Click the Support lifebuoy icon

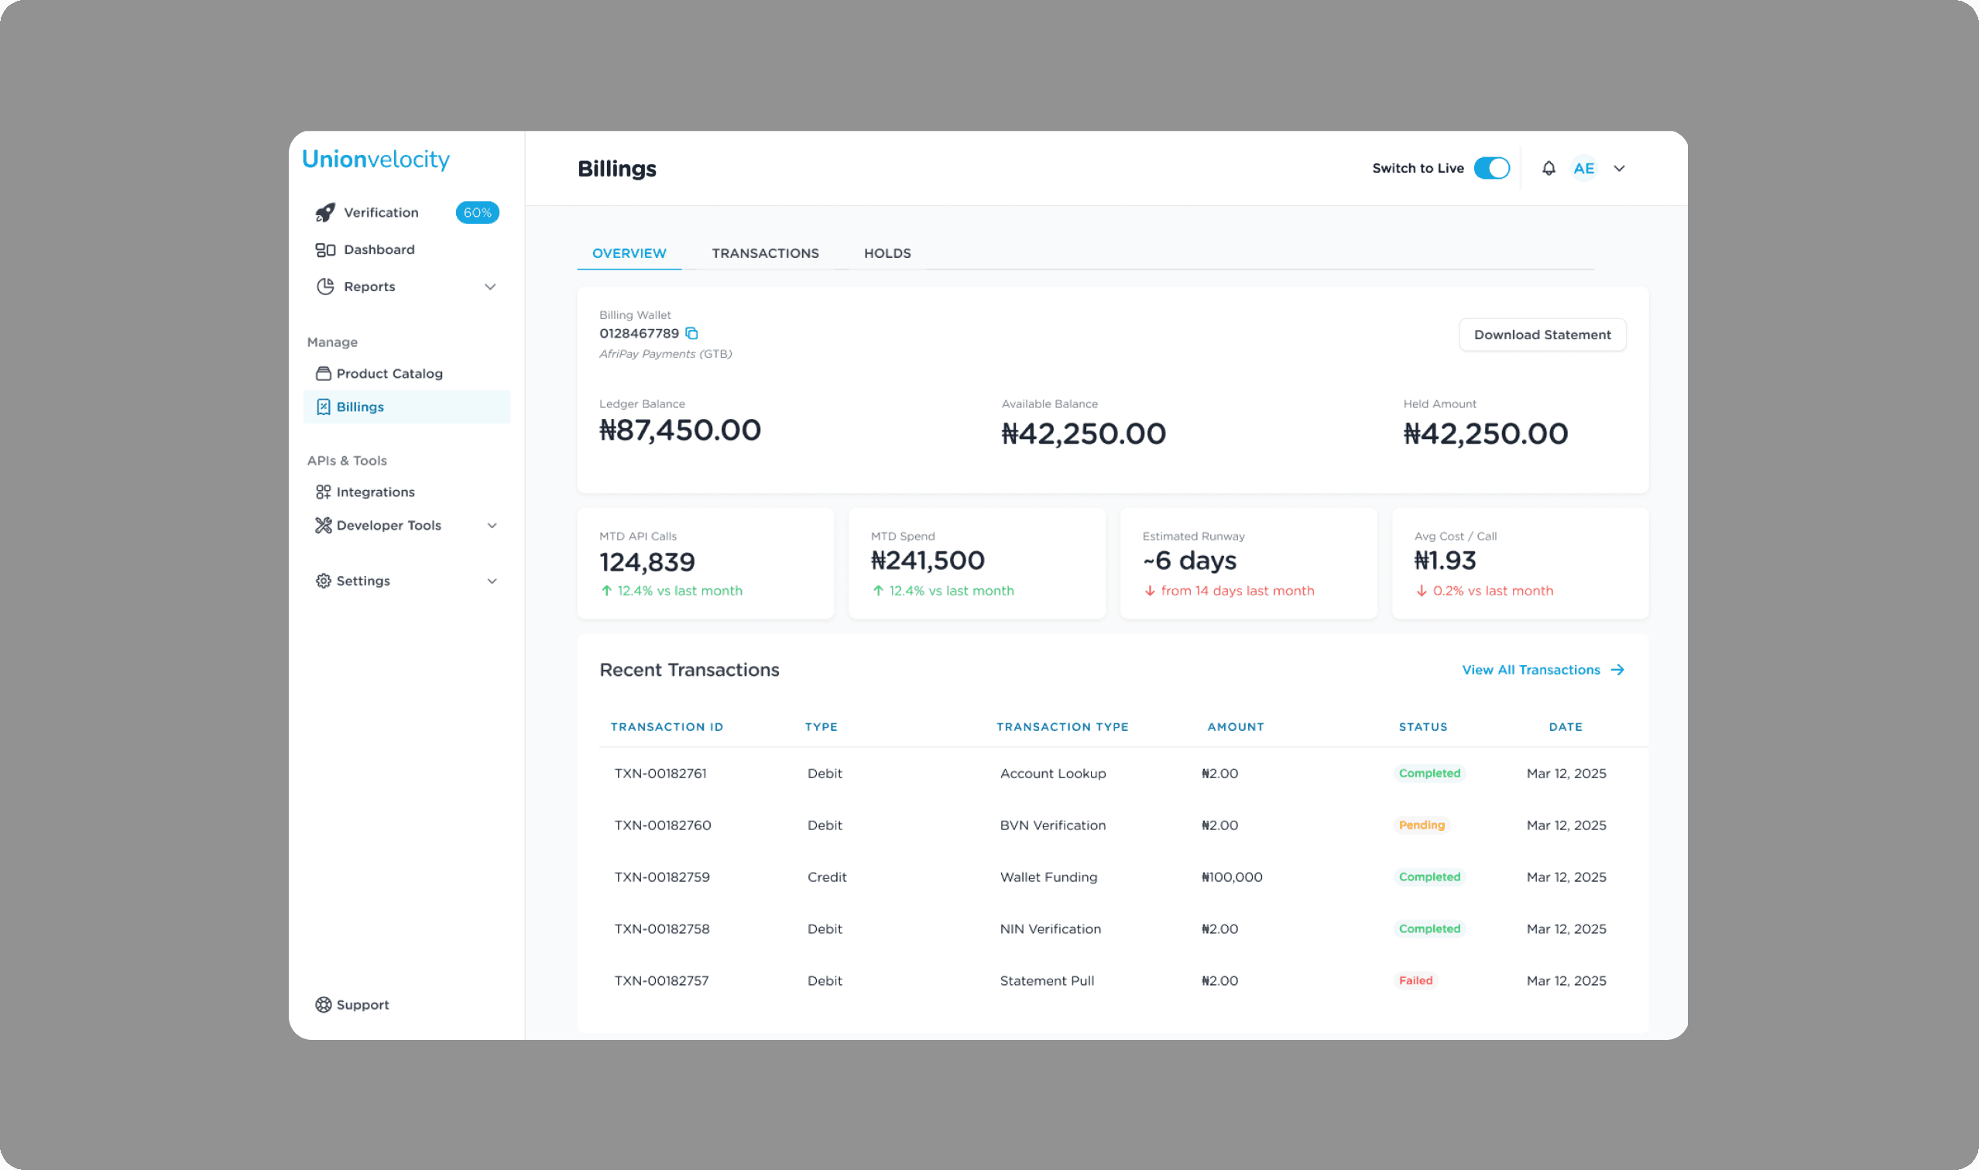pos(323,1004)
